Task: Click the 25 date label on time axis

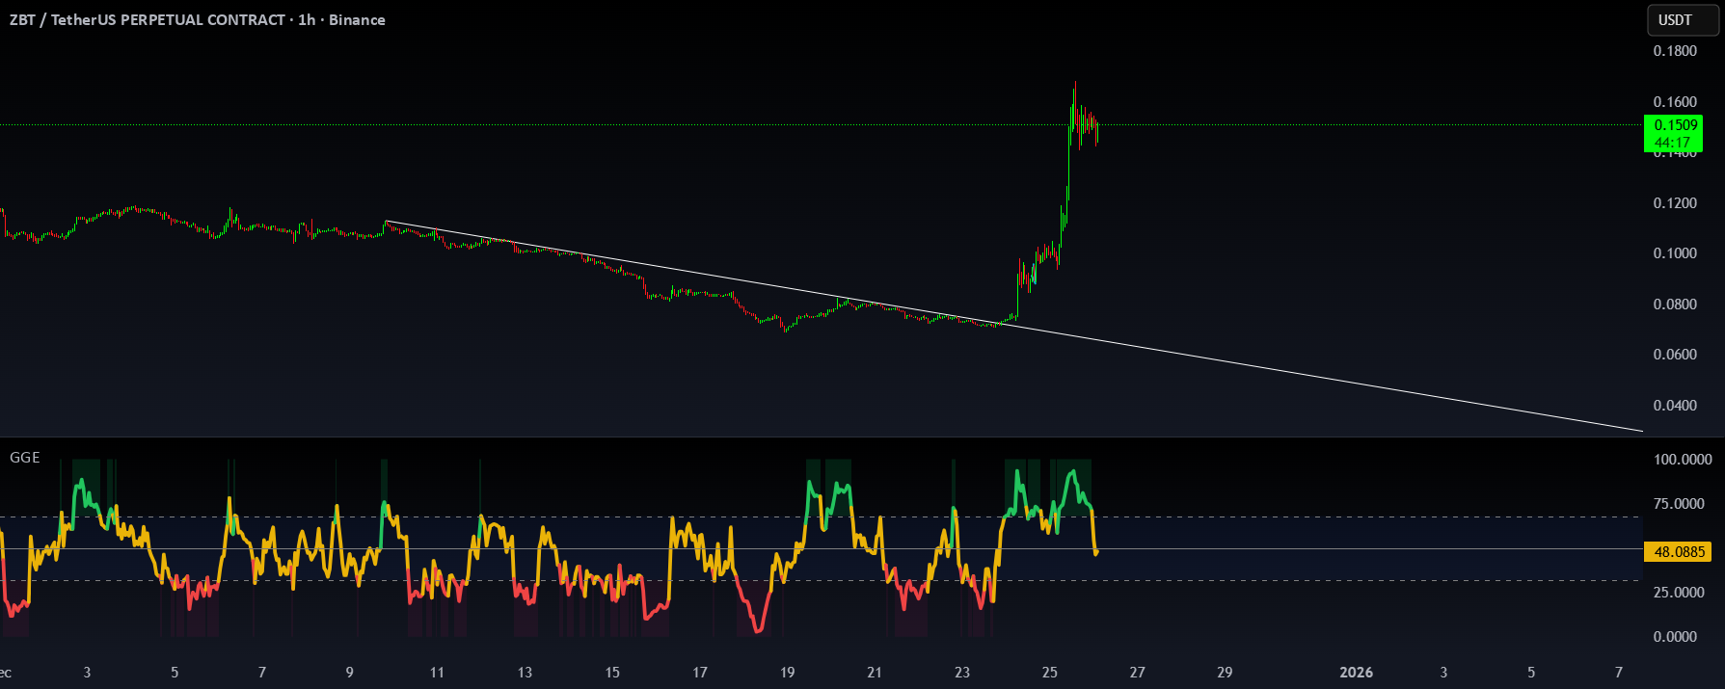Action: pyautogui.click(x=1049, y=673)
